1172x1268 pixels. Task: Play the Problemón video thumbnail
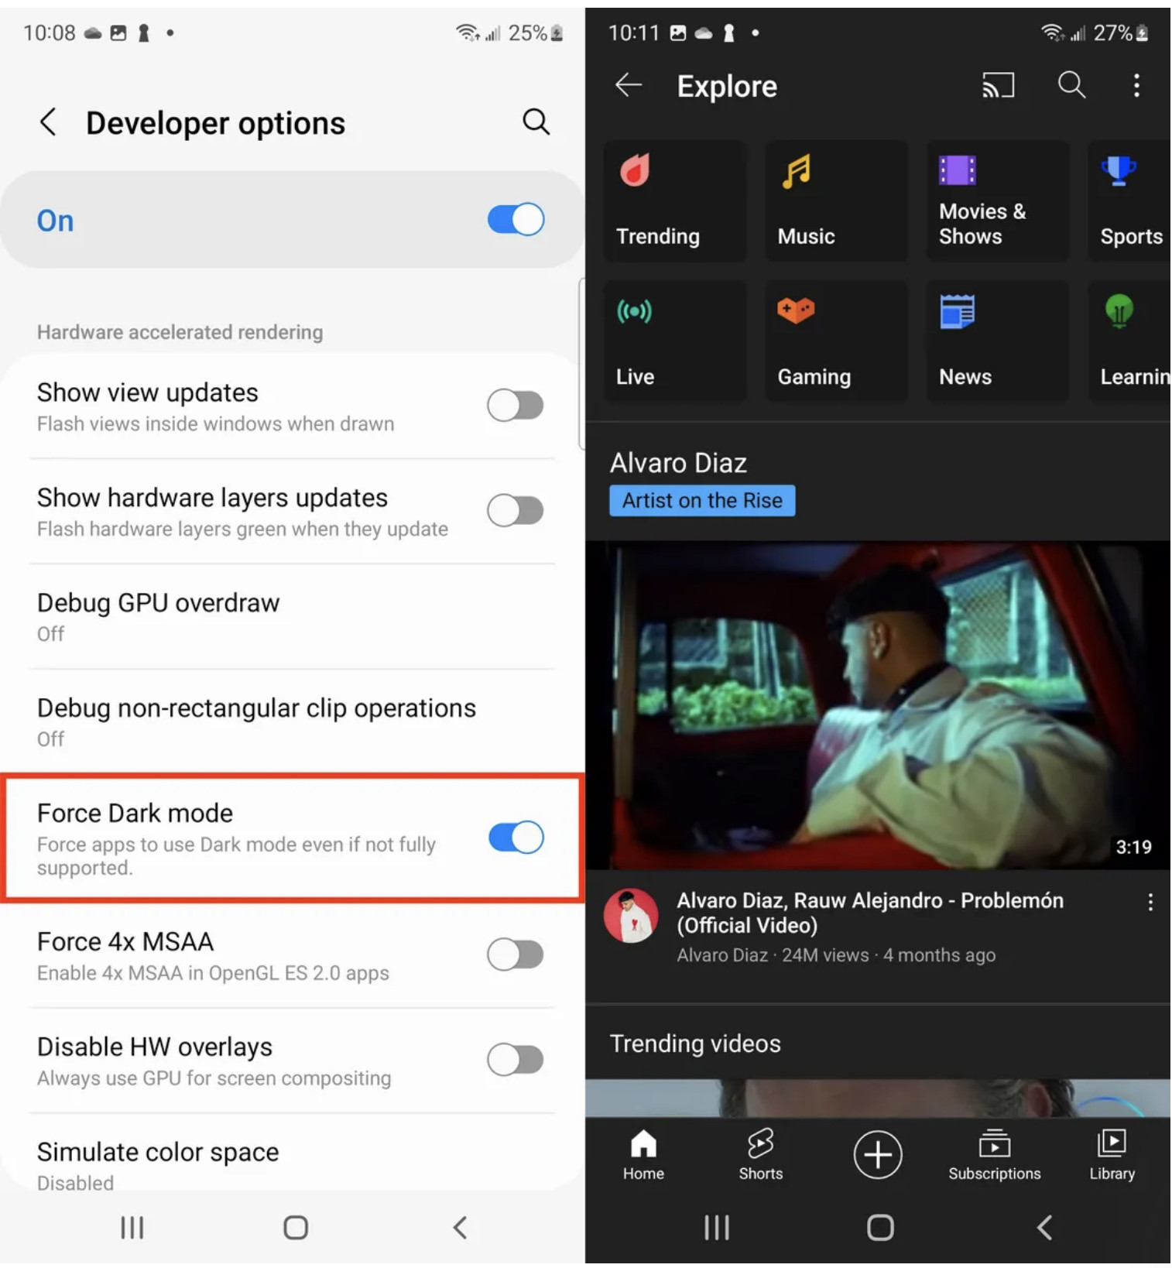(x=878, y=705)
